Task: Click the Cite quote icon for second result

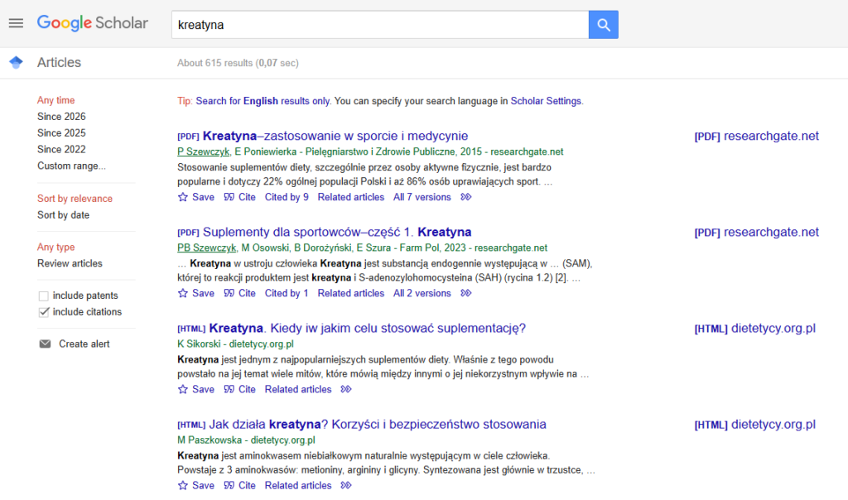Action: (229, 293)
